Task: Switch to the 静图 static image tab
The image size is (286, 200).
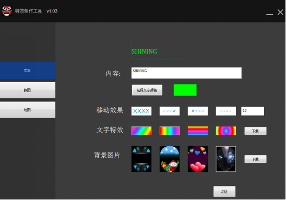Action: 28,90
